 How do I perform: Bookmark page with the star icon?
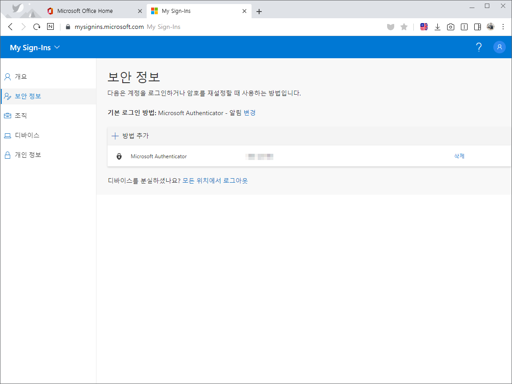pos(404,27)
